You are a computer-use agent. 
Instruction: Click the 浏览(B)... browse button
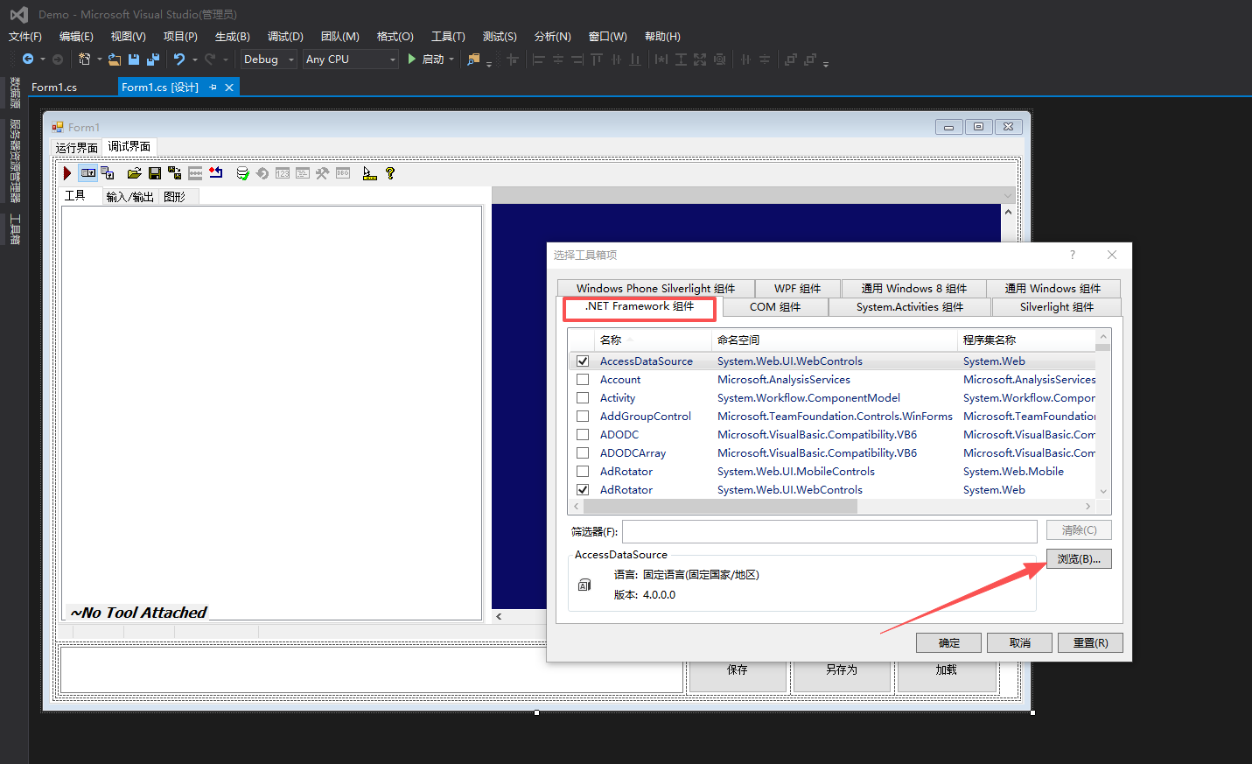pyautogui.click(x=1079, y=558)
